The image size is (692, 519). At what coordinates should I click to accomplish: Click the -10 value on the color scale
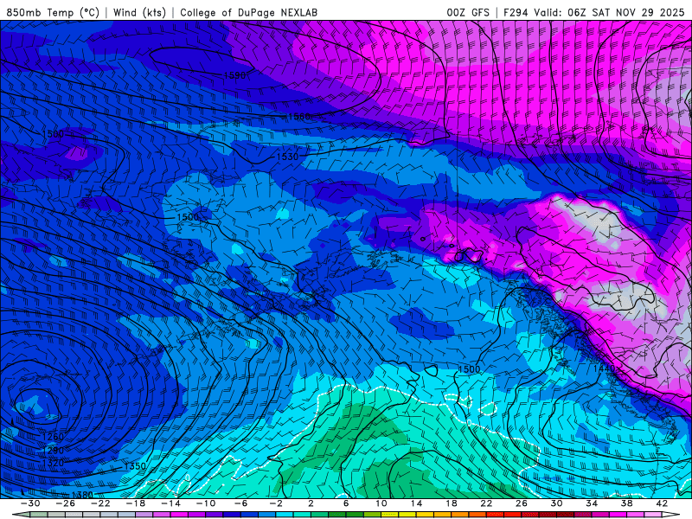tap(206, 503)
